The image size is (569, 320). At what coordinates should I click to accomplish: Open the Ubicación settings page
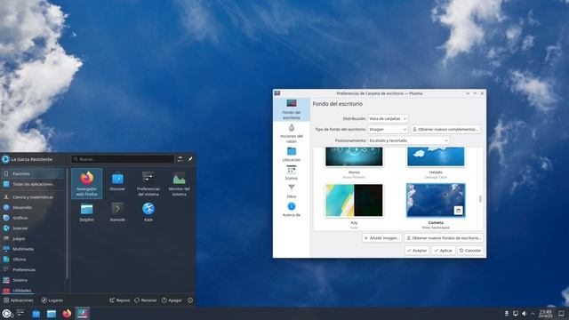[x=292, y=154]
